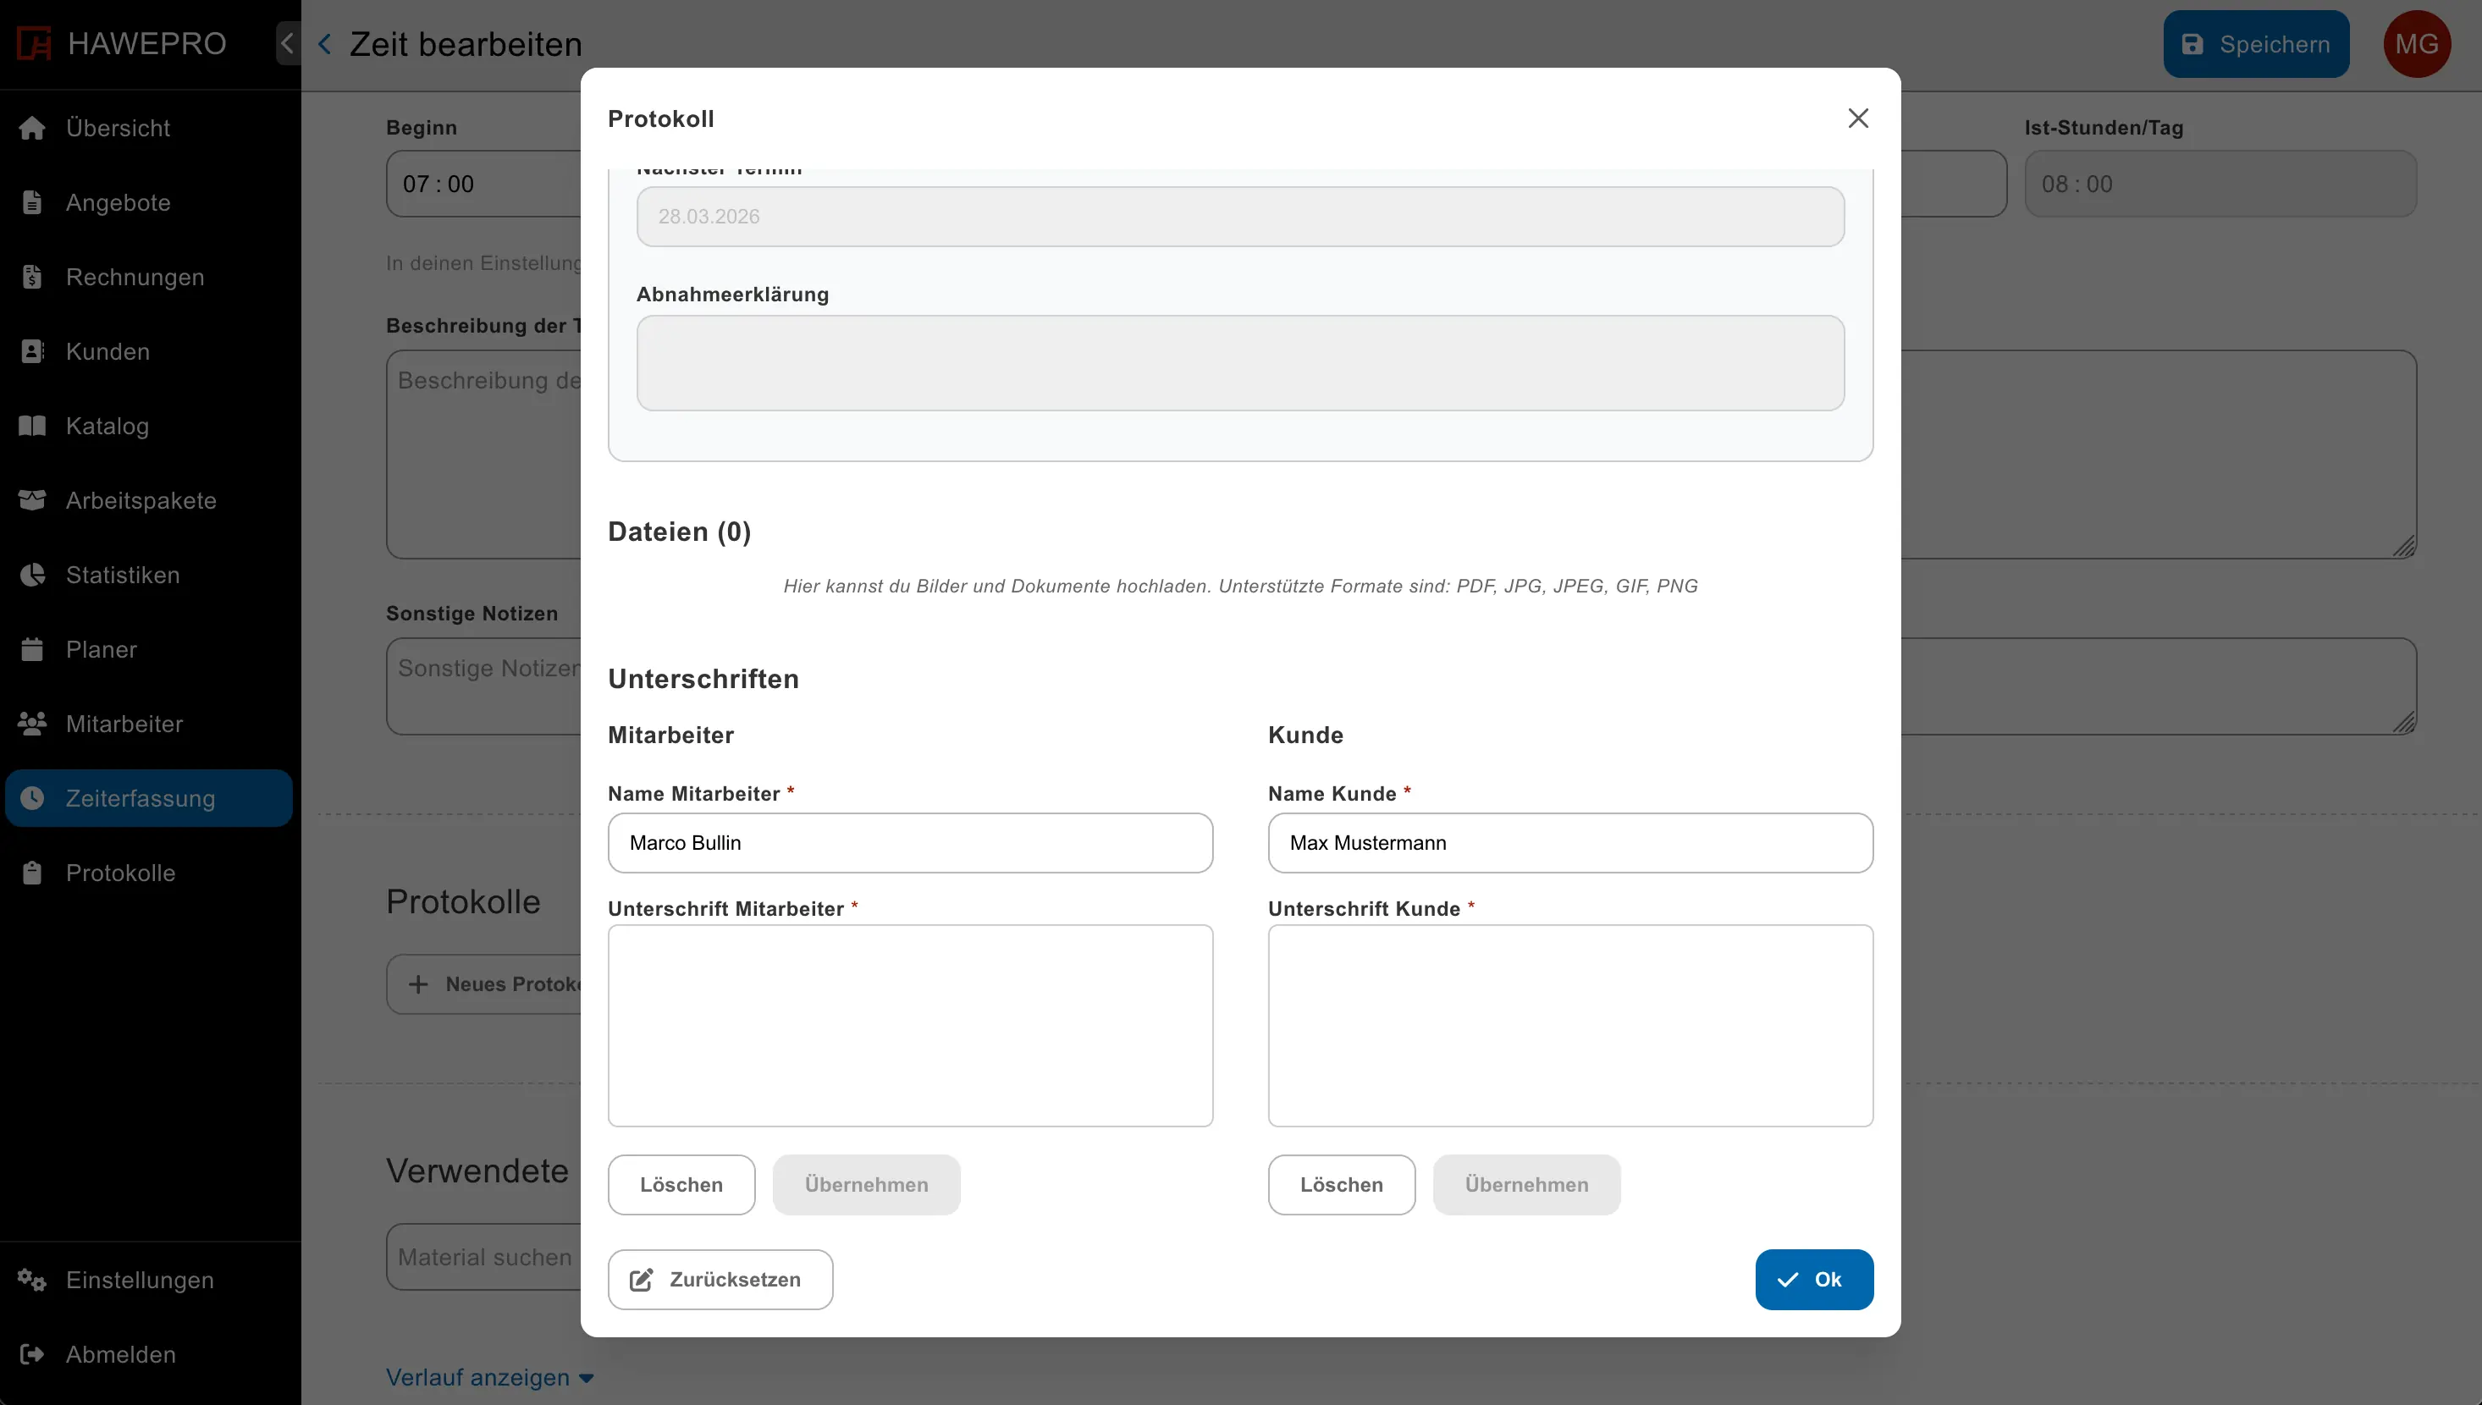This screenshot has height=1405, width=2482.
Task: Click Löschen under the Mitarbeiter signature
Action: (681, 1184)
